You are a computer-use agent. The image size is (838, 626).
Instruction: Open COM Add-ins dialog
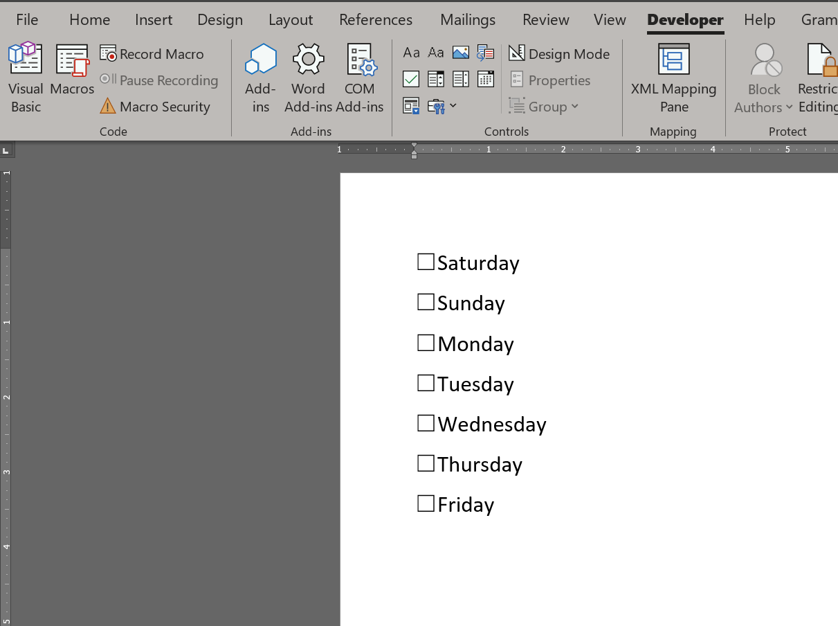pyautogui.click(x=360, y=78)
